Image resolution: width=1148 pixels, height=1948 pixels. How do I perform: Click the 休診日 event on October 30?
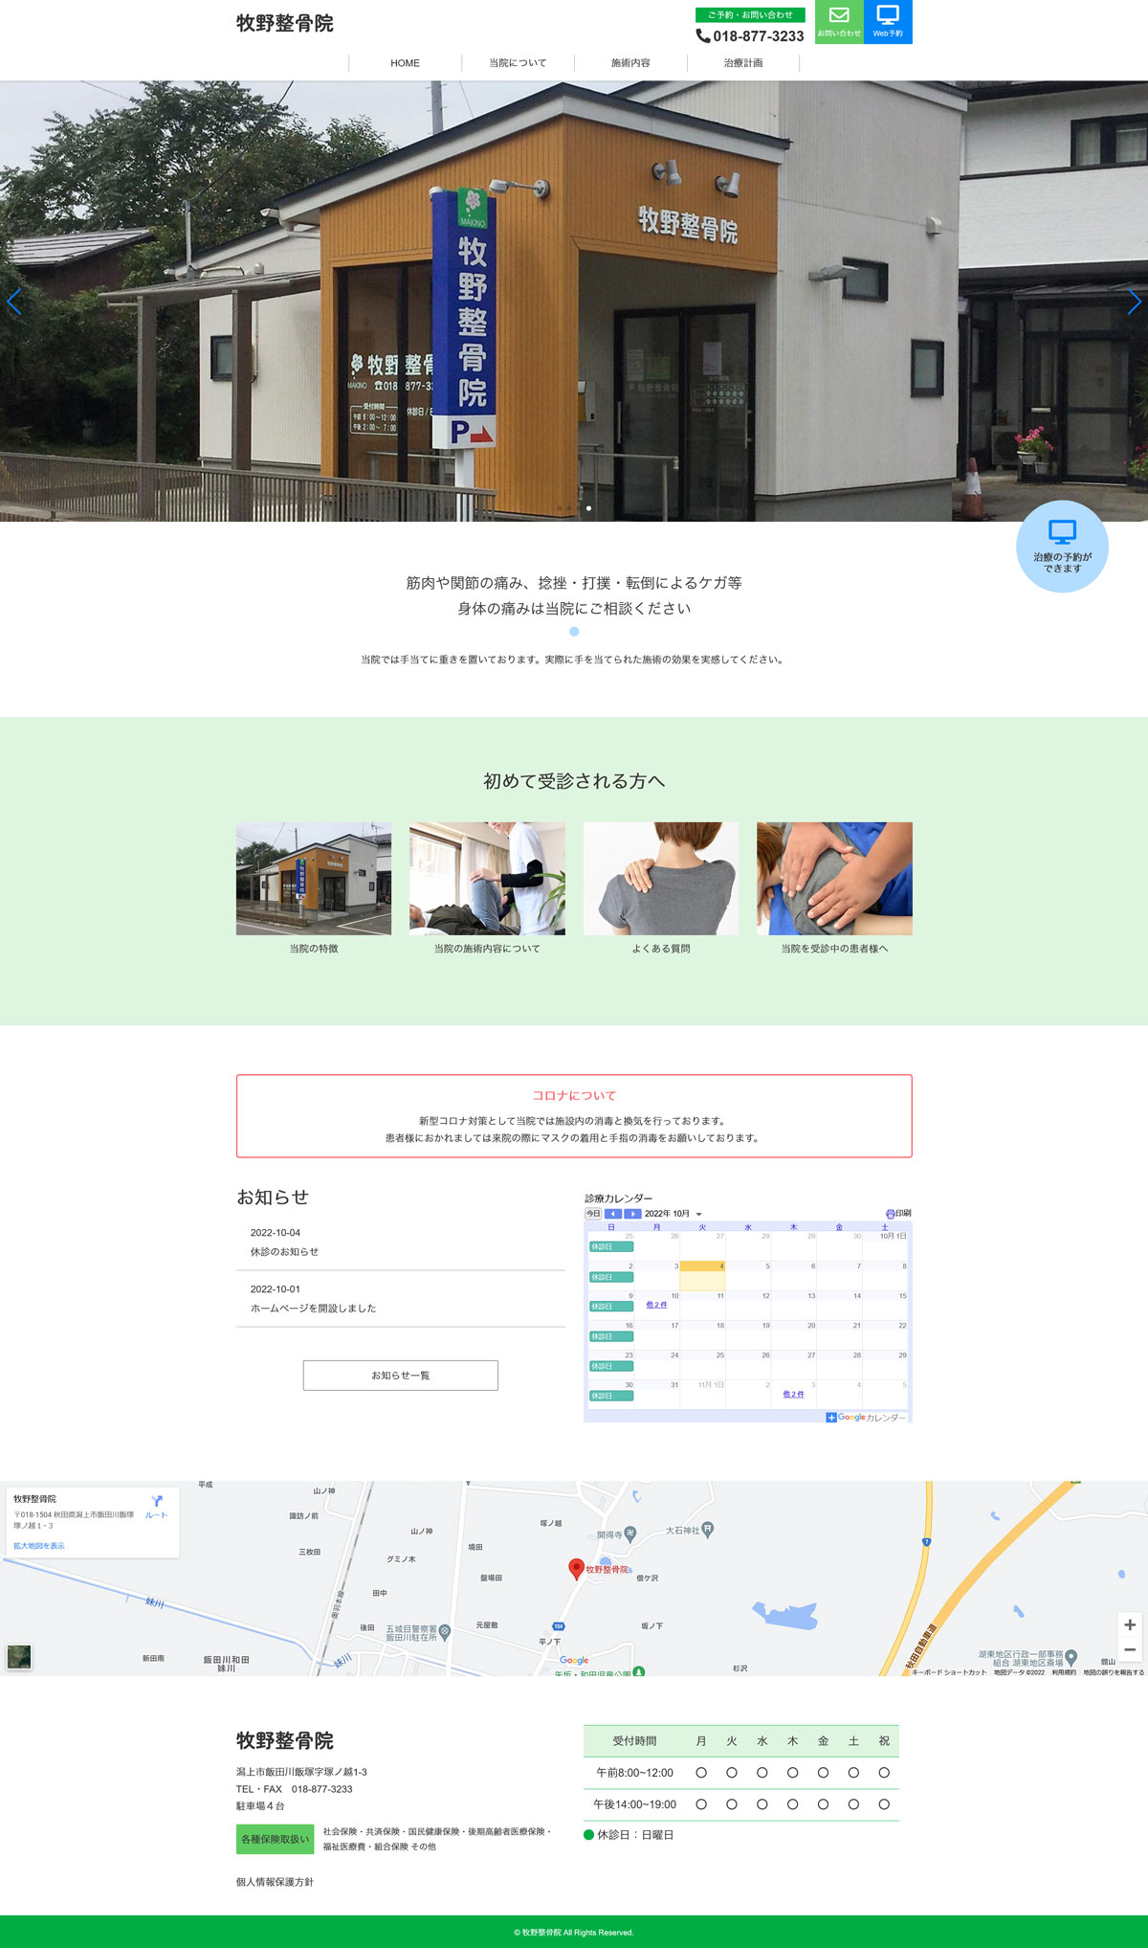610,1396
